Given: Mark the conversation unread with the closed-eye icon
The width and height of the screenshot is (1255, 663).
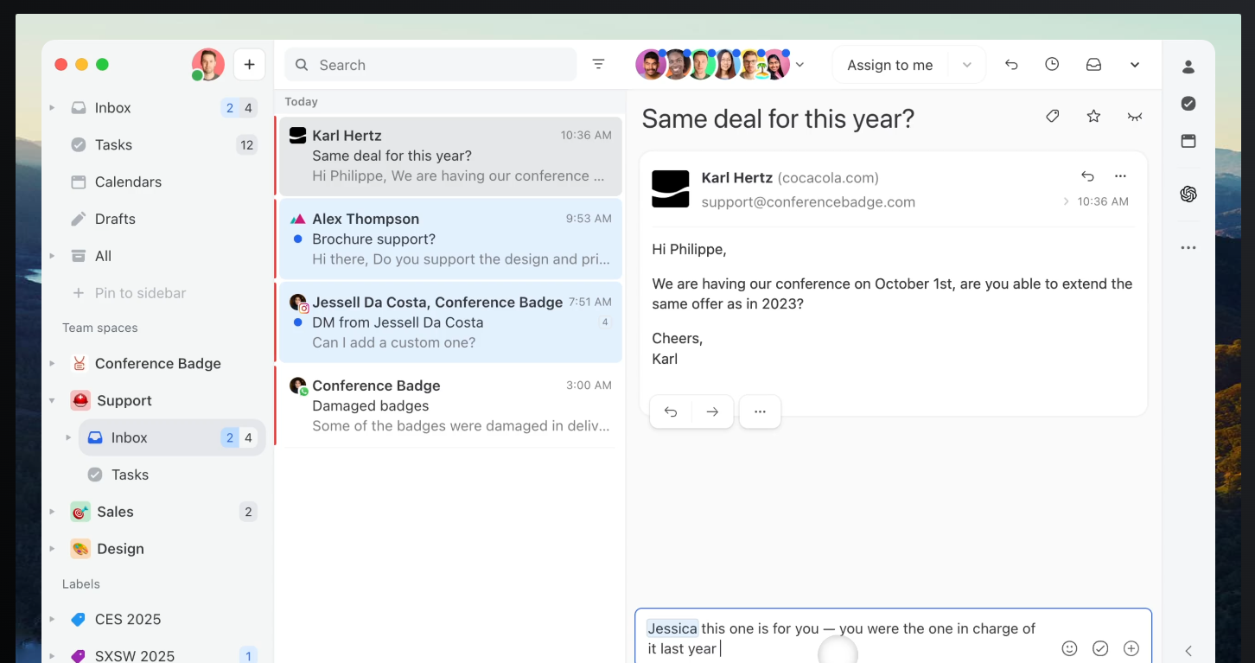Looking at the screenshot, I should point(1134,115).
